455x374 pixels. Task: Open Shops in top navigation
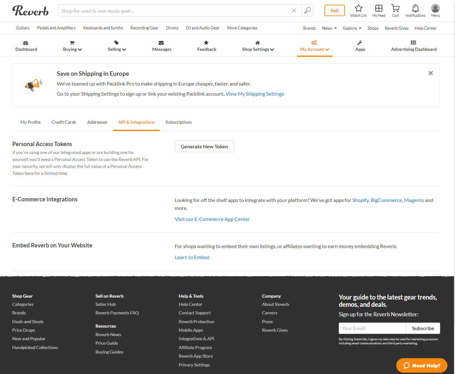373,28
